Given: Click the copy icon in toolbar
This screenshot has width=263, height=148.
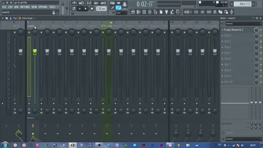Looking at the screenshot, I should [220, 12].
